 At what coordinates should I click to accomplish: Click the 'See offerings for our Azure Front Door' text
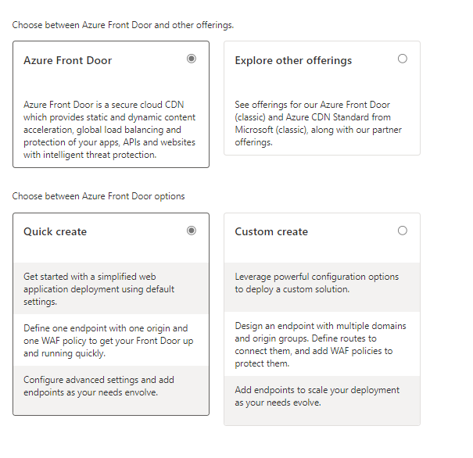[x=313, y=105]
